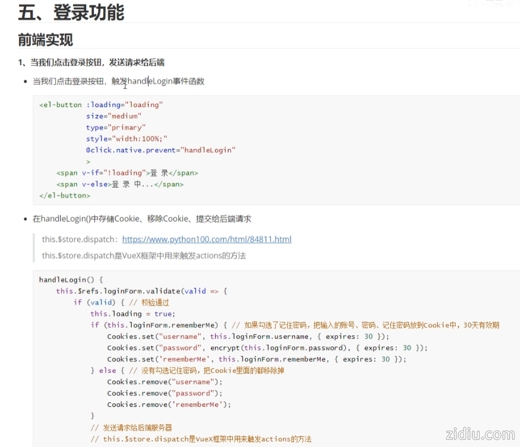Viewport: 520px width, 447px height.
Task: Click the first bullet point dot
Action: tap(25, 82)
